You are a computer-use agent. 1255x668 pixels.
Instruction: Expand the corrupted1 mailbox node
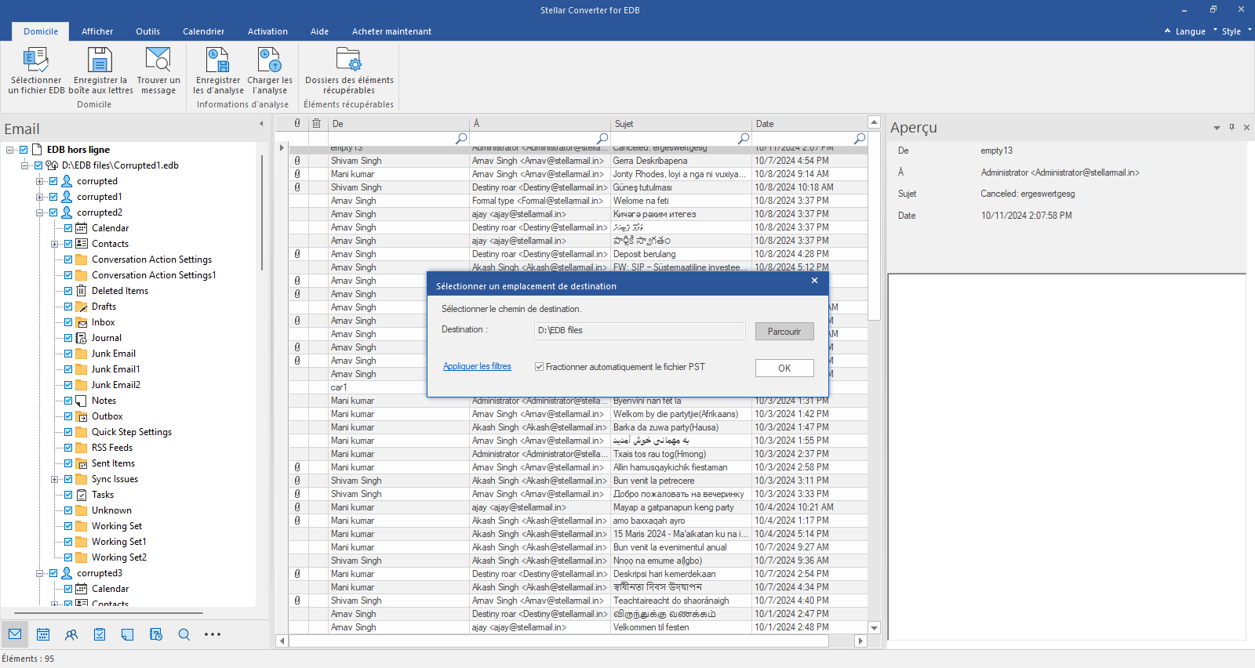pos(39,197)
